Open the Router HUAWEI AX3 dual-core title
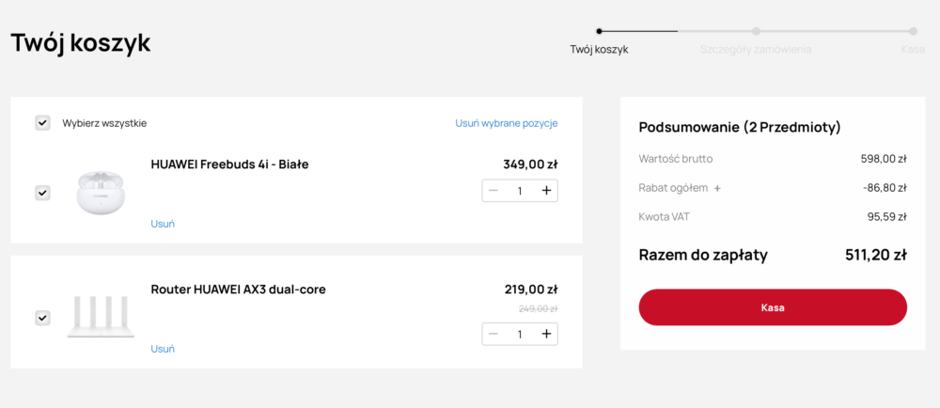The width and height of the screenshot is (940, 408). point(238,290)
